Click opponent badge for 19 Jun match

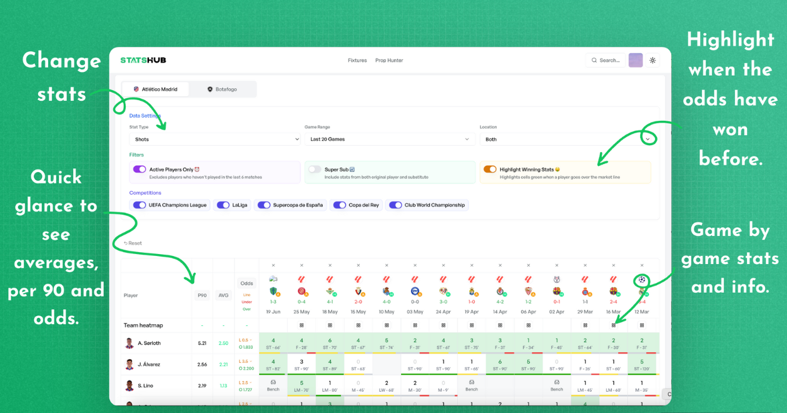point(273,291)
